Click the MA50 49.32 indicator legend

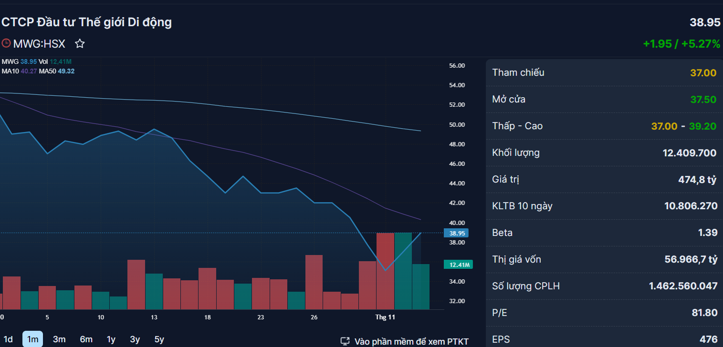point(57,71)
